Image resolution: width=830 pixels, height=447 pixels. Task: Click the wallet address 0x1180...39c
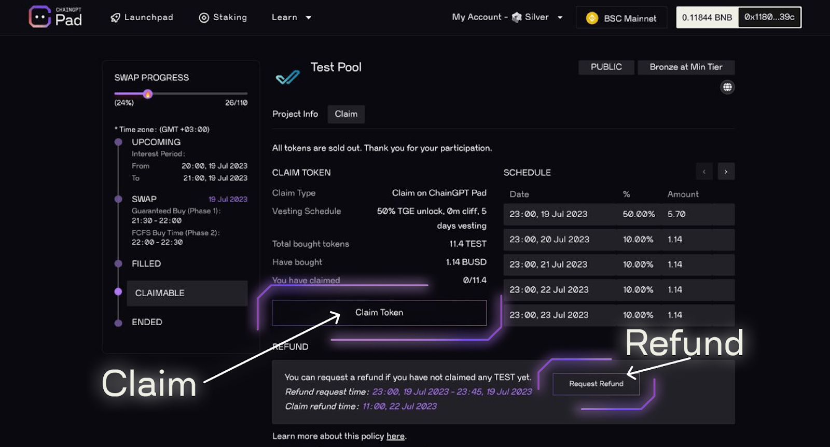click(769, 17)
